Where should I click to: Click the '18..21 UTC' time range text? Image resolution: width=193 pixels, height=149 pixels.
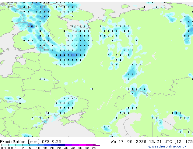pyautogui.click(x=160, y=141)
